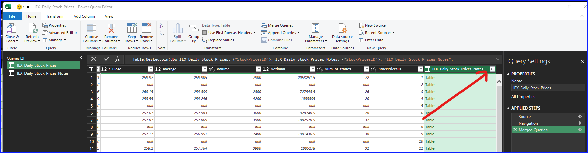Open the New Source dropdown
Screen dimensions: 588x153
(x=374, y=25)
